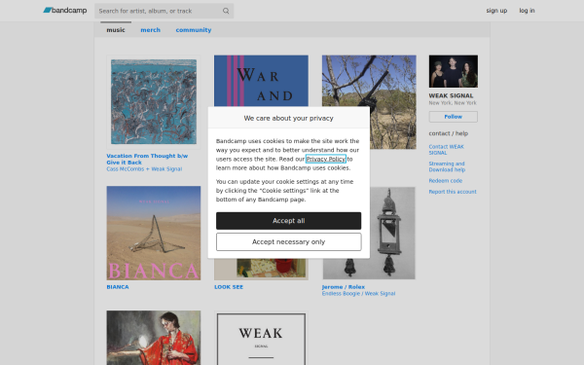Open the sign up link
Image resolution: width=584 pixels, height=365 pixels.
point(496,11)
